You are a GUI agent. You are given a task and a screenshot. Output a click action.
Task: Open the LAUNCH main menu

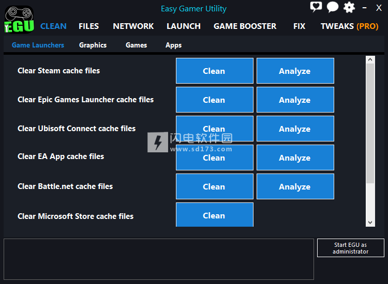click(x=183, y=26)
